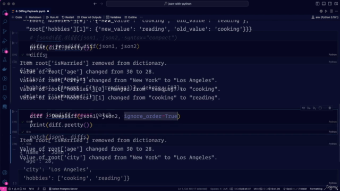Click the highlighted ignore_order=True text

(151, 116)
